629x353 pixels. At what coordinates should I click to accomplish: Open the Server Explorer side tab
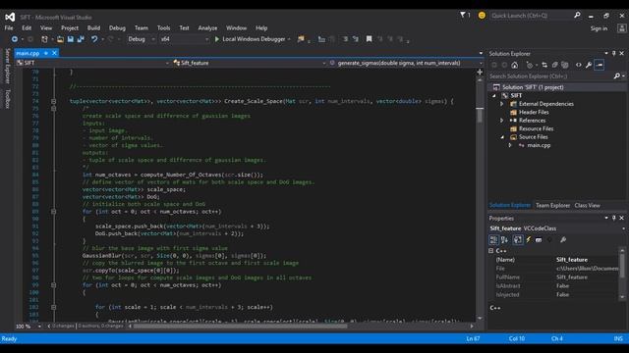click(x=7, y=66)
